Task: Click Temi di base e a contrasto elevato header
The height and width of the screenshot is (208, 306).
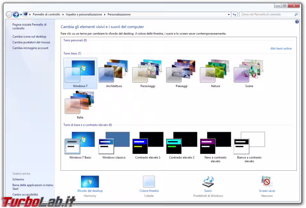Action: pyautogui.click(x=88, y=125)
